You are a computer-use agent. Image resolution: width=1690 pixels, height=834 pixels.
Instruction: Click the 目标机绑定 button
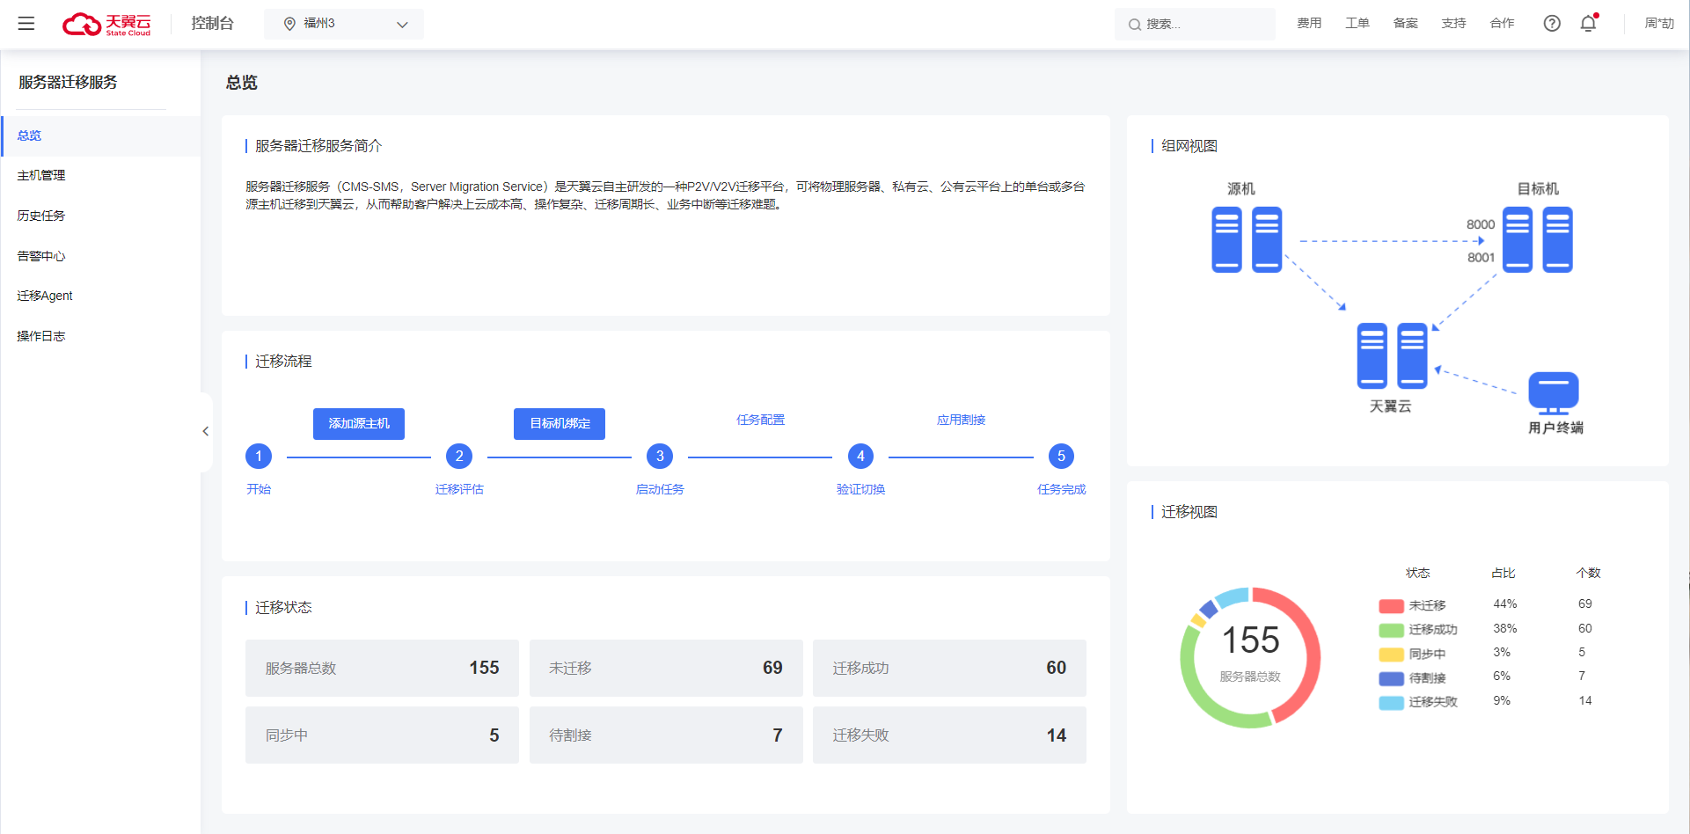(x=560, y=424)
